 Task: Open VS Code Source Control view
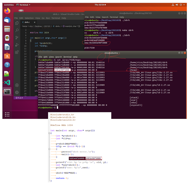coord(17,38)
